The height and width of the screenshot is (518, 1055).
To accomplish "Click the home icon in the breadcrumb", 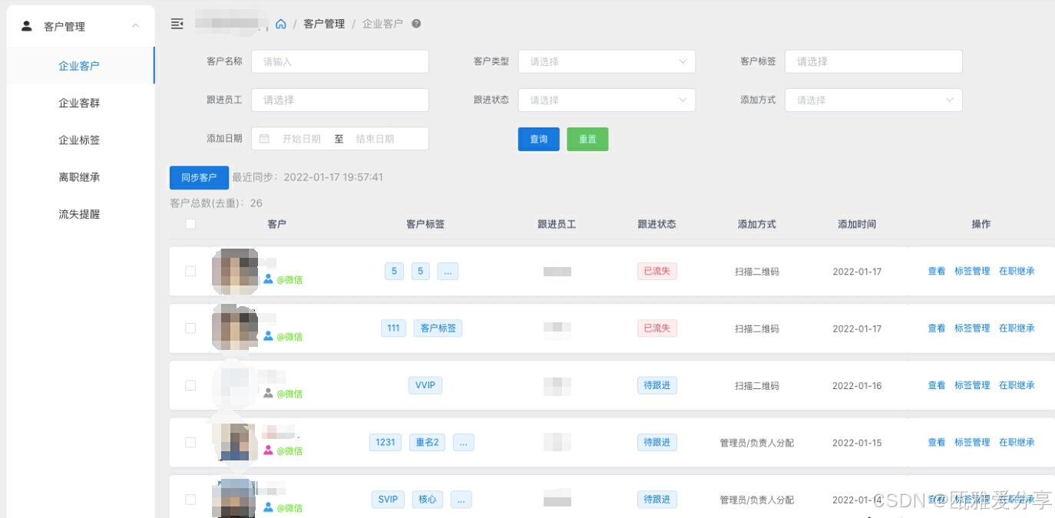I will [281, 24].
